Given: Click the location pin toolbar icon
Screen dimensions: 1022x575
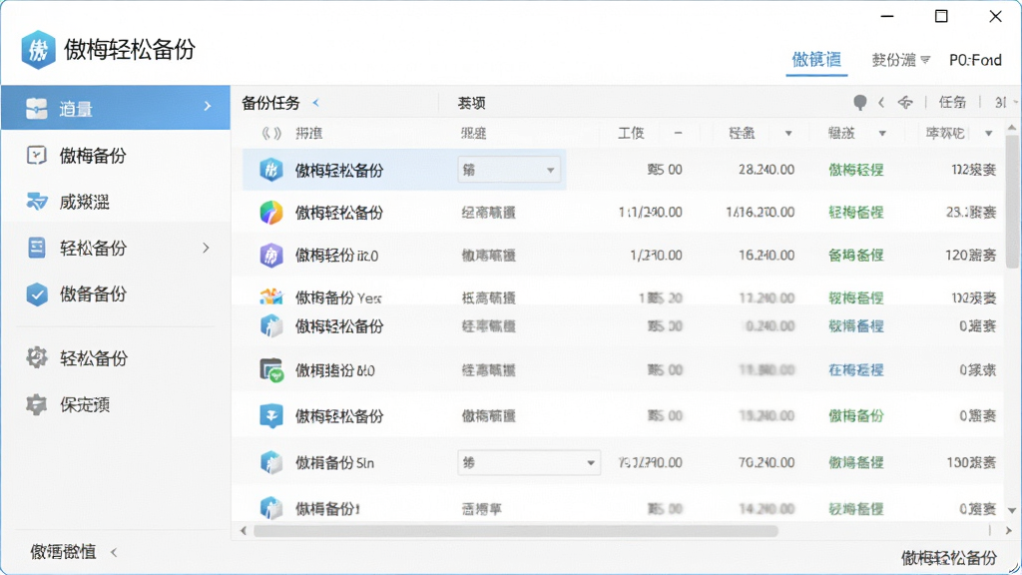Looking at the screenshot, I should pyautogui.click(x=860, y=103).
